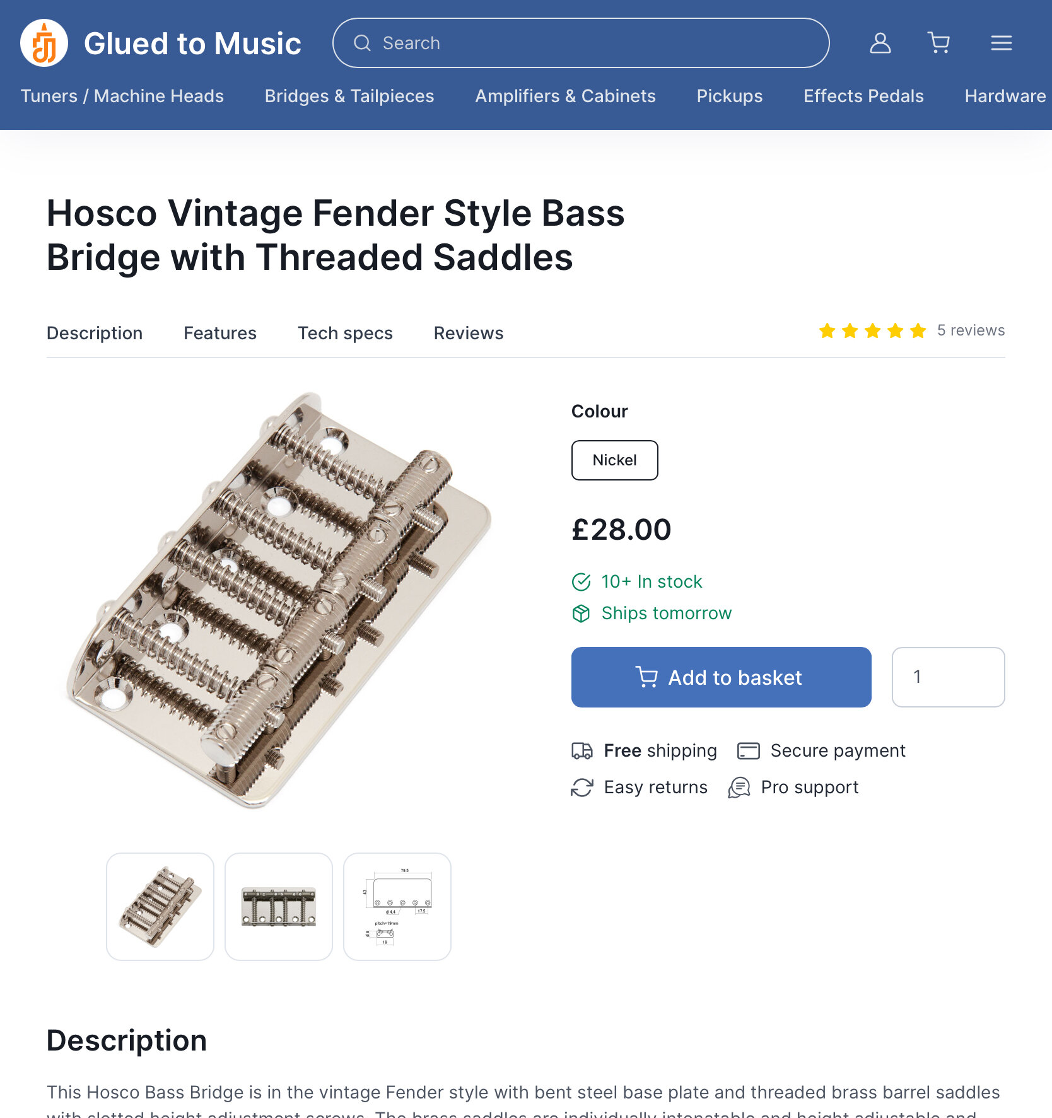Image resolution: width=1052 pixels, height=1118 pixels.
Task: Open the shopping cart icon in header
Action: pos(939,43)
